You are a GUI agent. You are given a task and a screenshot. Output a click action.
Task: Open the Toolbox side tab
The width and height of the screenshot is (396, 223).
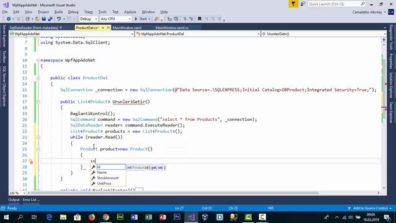[x=4, y=56]
